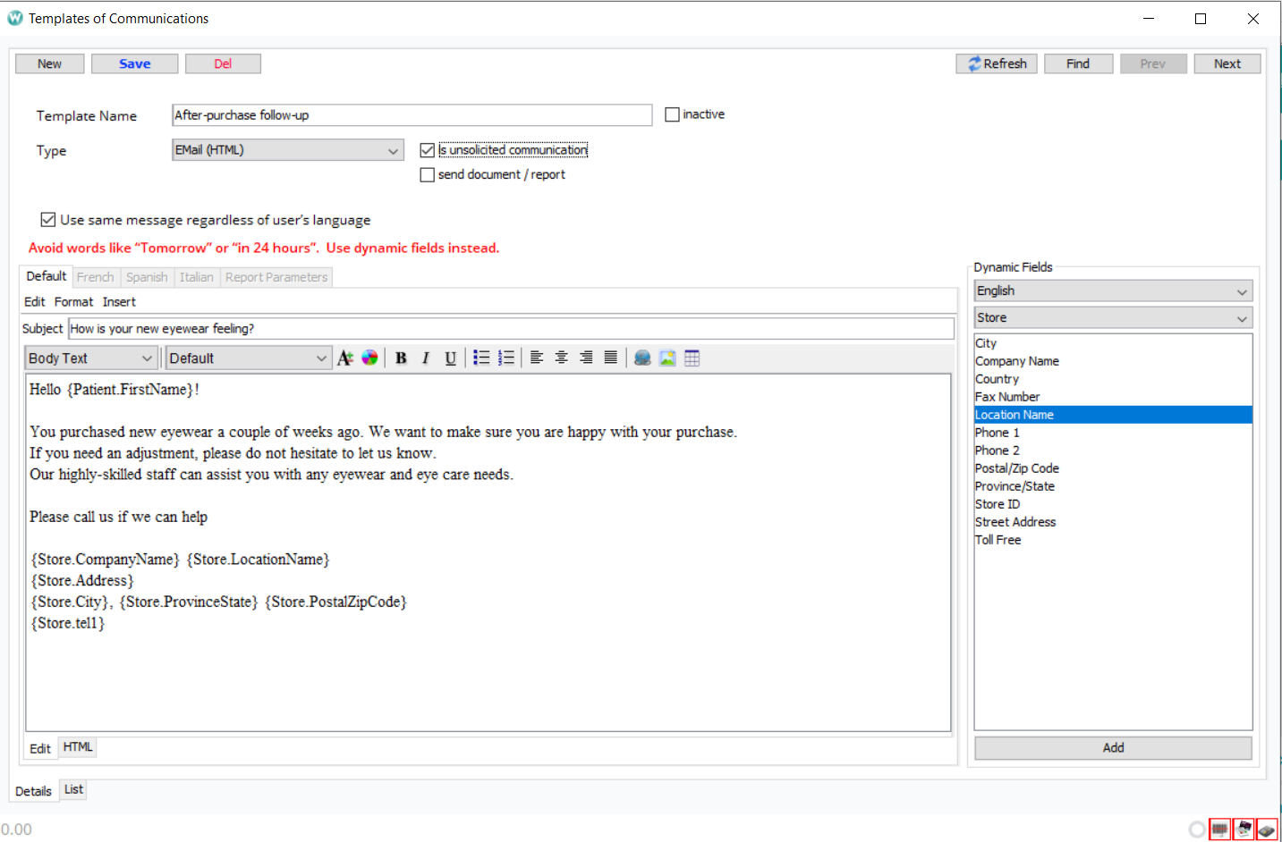Insert a numbered list

click(x=506, y=358)
